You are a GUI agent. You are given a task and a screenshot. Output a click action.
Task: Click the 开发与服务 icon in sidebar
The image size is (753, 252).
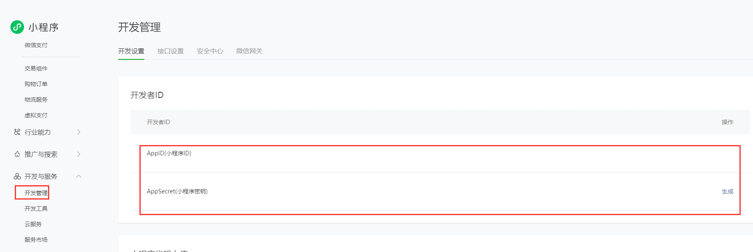point(17,176)
